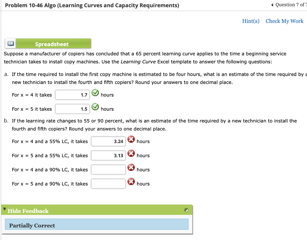Screen dimensions: 307x240
Task: Click the red X beside 3.13 answer
Action: click(131, 153)
